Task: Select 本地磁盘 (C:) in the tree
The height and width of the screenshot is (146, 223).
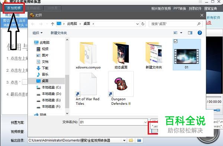Action: click(49, 87)
